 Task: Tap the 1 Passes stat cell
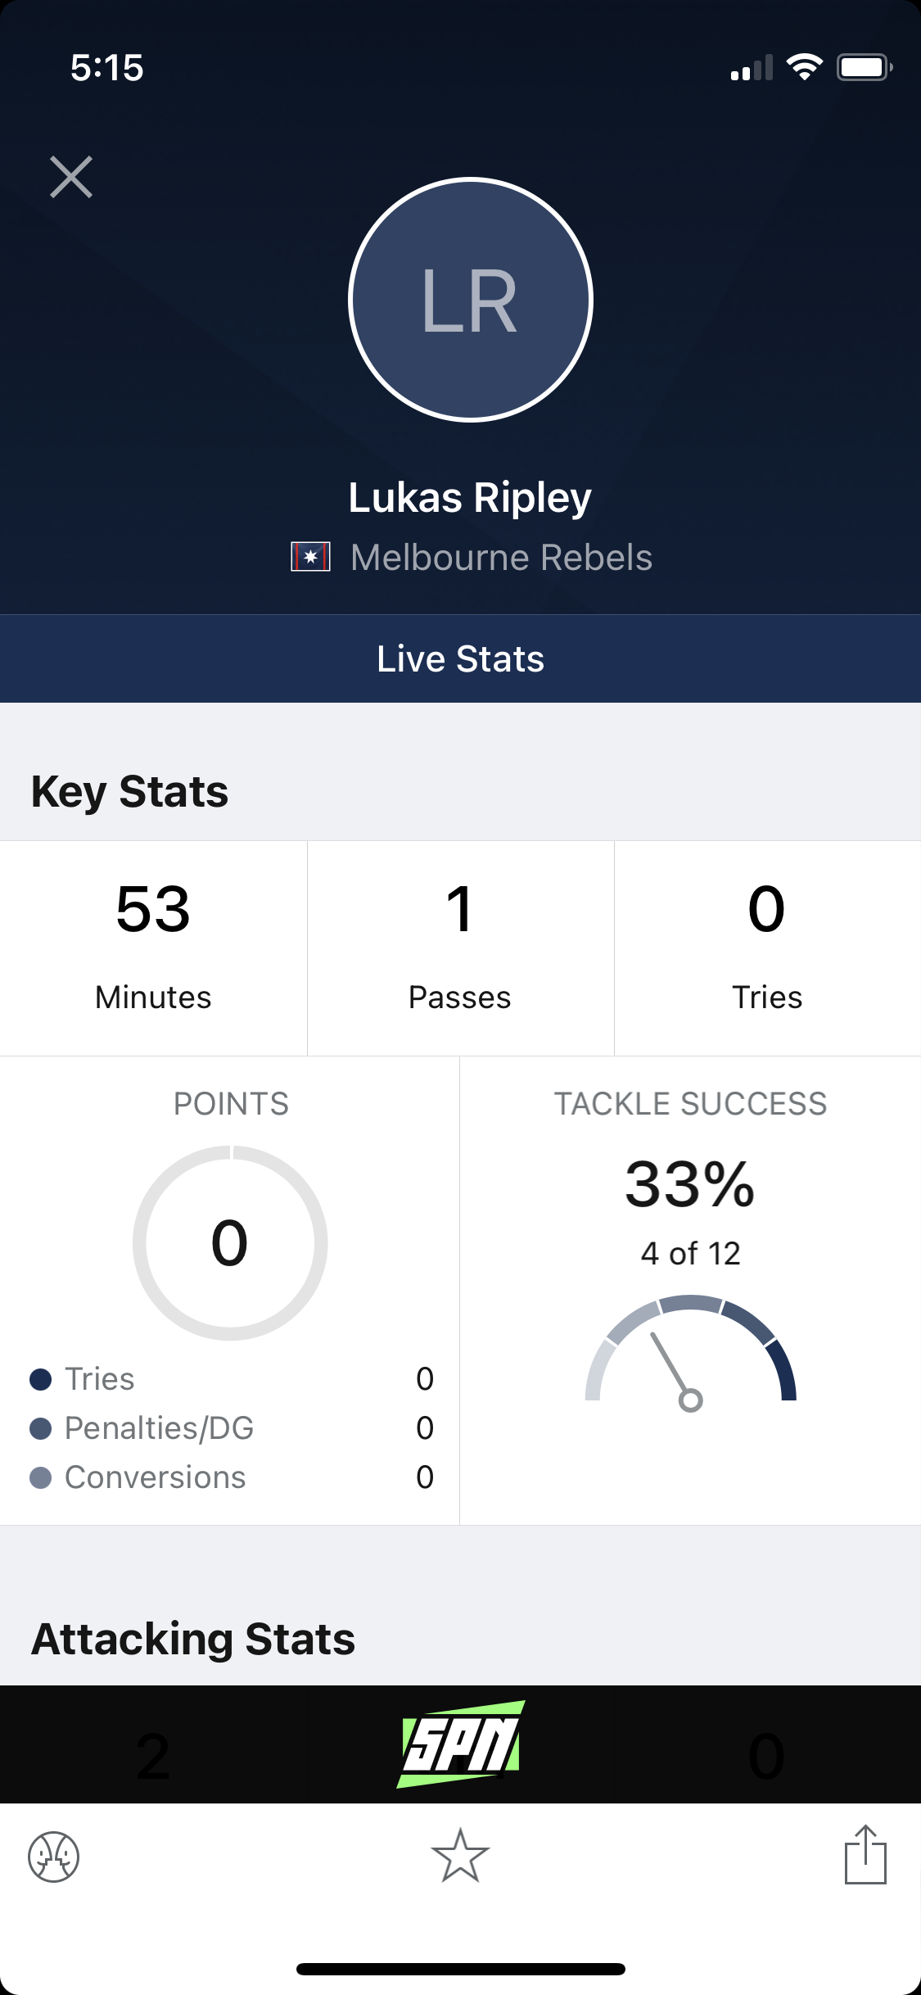point(460,948)
